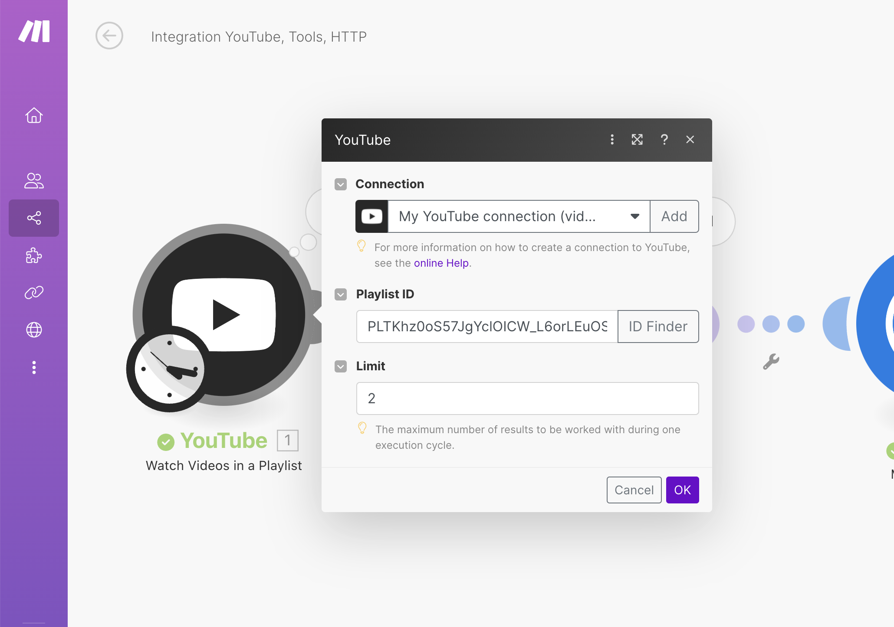Click the blue module at right edge
Viewport: 894px width, 627px height.
(875, 323)
